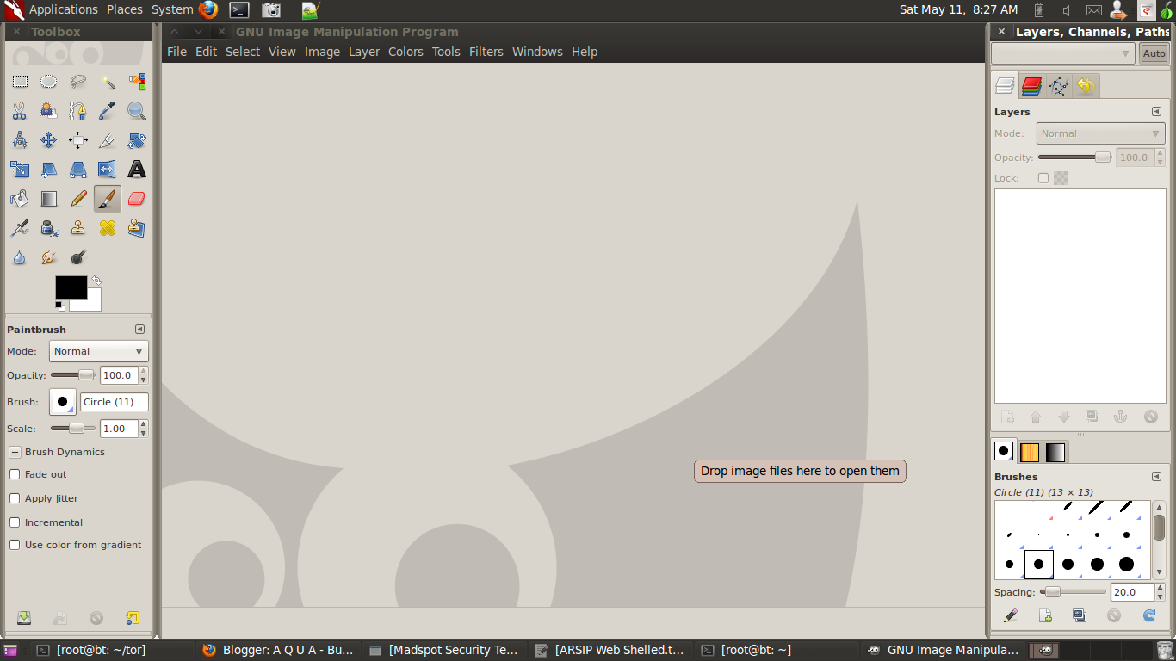Viewport: 1176px width, 661px height.
Task: Click the Refresh brushes button
Action: point(1148,615)
